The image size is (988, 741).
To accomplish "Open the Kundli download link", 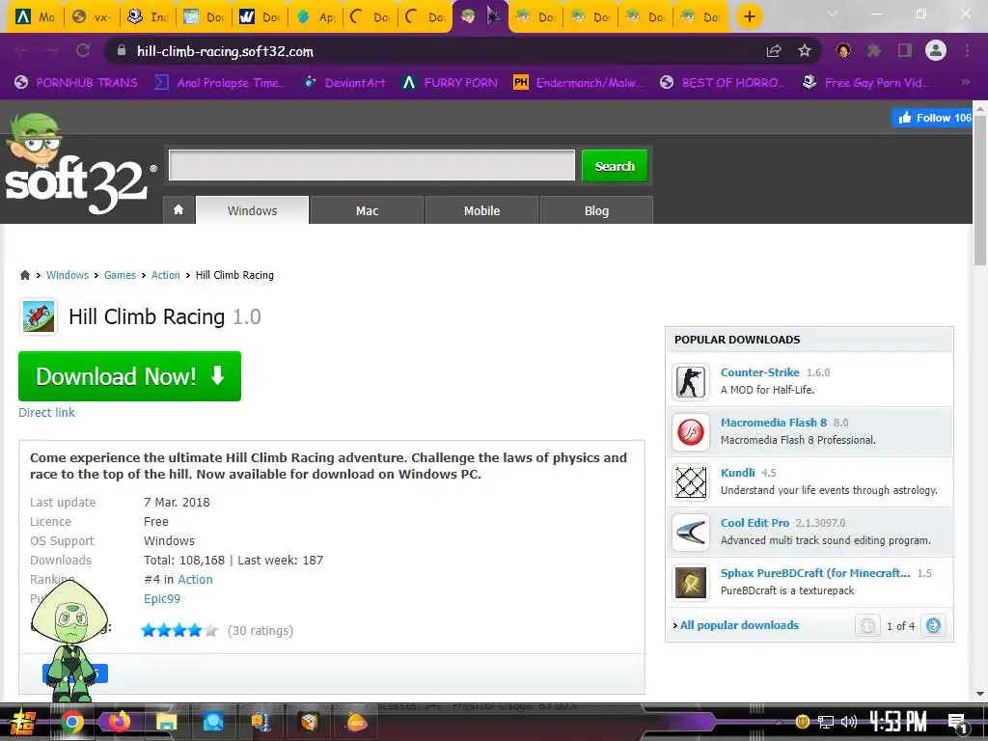I will pos(738,473).
